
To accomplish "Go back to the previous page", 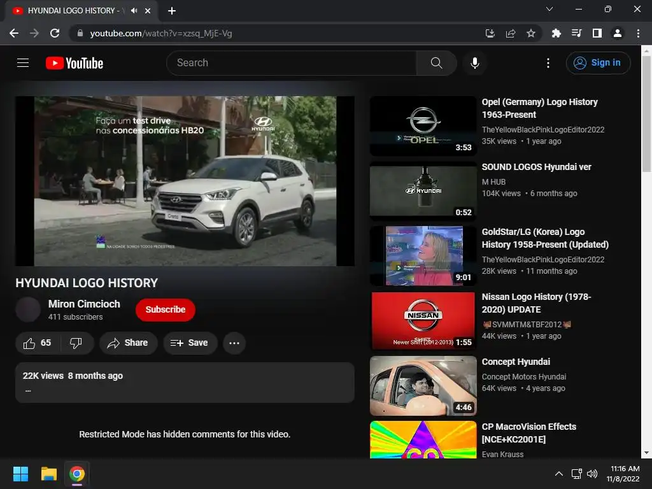I will [x=14, y=33].
